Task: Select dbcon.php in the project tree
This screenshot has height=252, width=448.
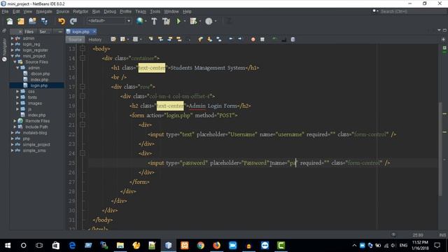Action: click(40, 73)
